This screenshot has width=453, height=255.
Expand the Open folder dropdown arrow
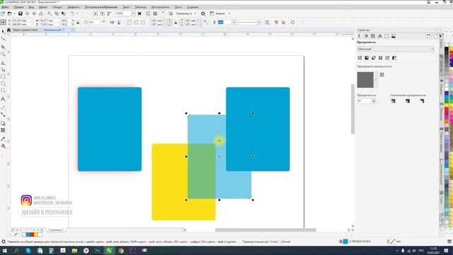14,13
